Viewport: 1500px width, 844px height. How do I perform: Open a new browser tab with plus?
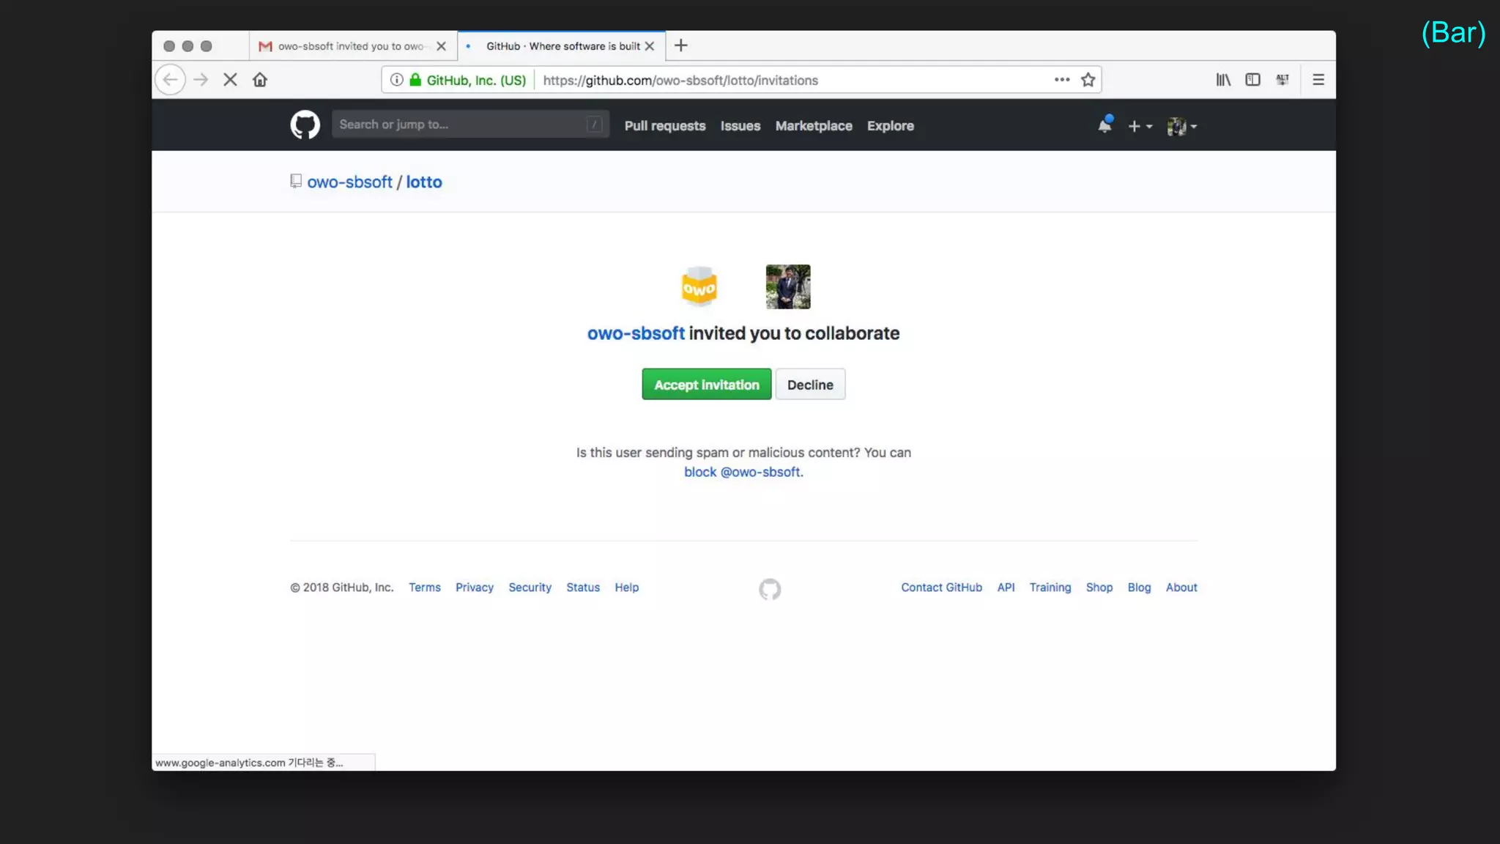pos(680,45)
